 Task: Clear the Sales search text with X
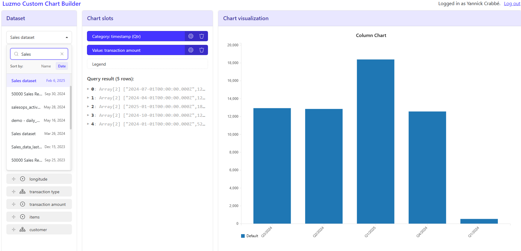point(62,54)
